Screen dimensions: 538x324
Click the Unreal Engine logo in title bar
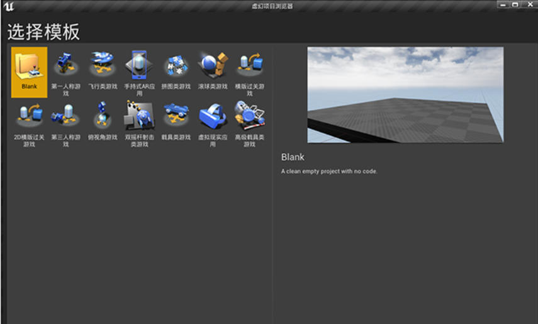tap(8, 7)
